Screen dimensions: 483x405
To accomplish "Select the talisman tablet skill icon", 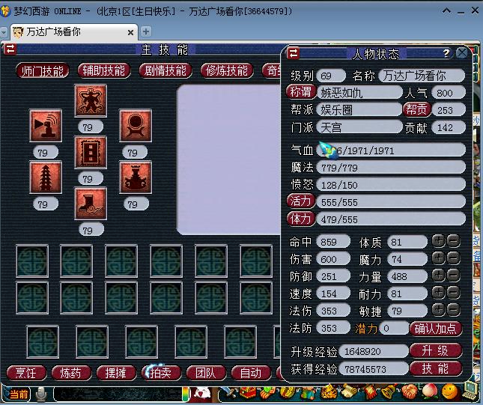I will click(x=91, y=153).
